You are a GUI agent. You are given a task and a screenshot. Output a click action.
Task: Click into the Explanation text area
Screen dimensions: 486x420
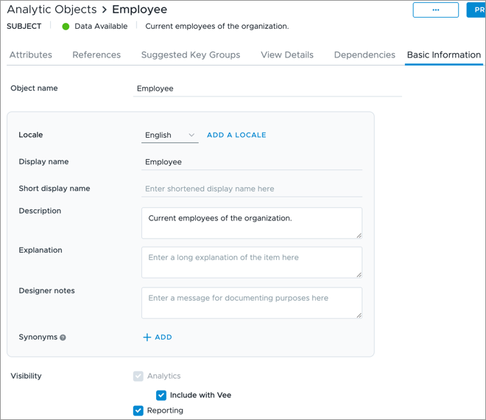pyautogui.click(x=251, y=262)
